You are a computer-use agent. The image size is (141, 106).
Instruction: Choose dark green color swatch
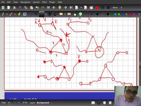tap(112, 14)
